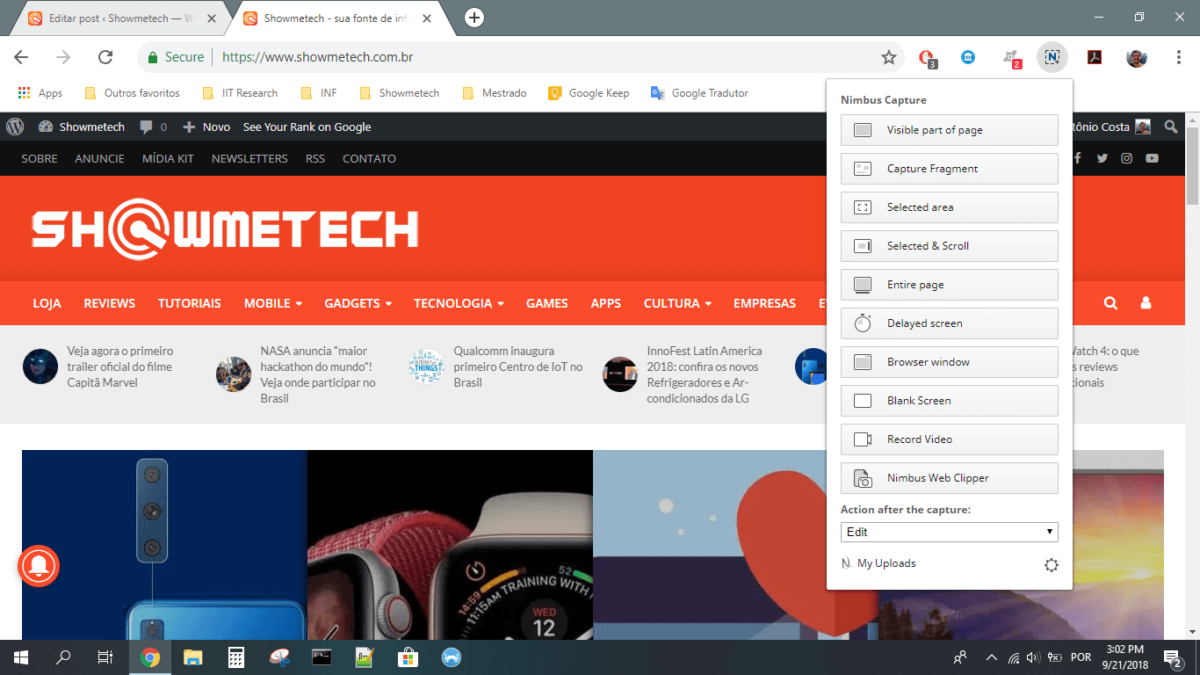The image size is (1200, 675).
Task: Open 'Action after the capture' Edit dropdown
Action: 949,532
